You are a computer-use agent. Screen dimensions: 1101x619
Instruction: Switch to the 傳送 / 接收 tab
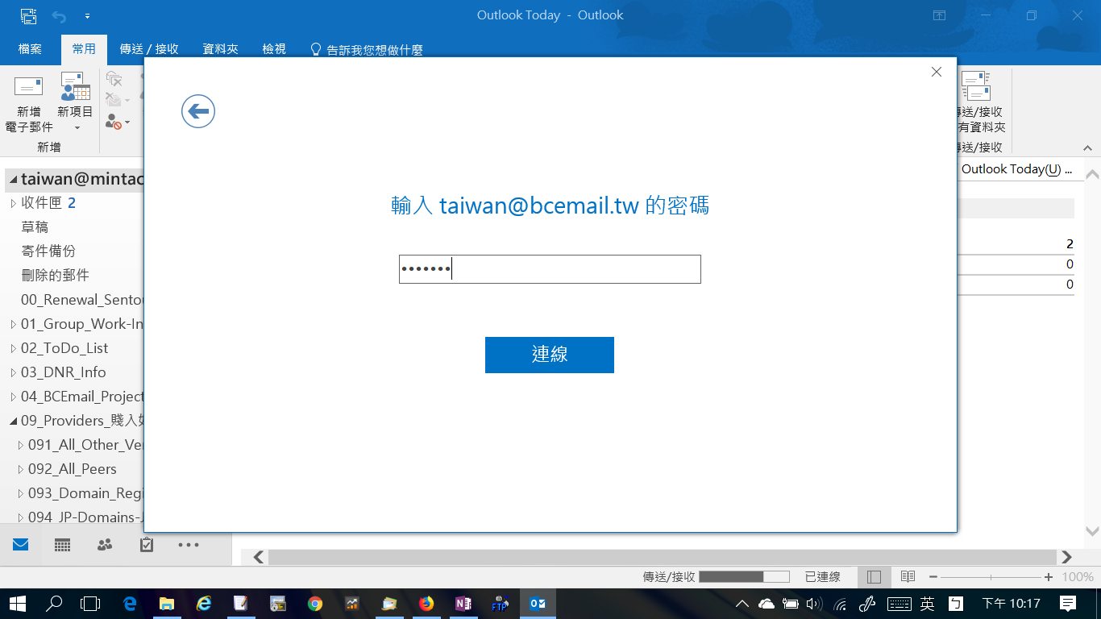click(x=149, y=49)
